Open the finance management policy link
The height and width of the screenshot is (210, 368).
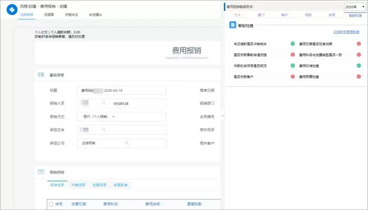click(x=349, y=32)
